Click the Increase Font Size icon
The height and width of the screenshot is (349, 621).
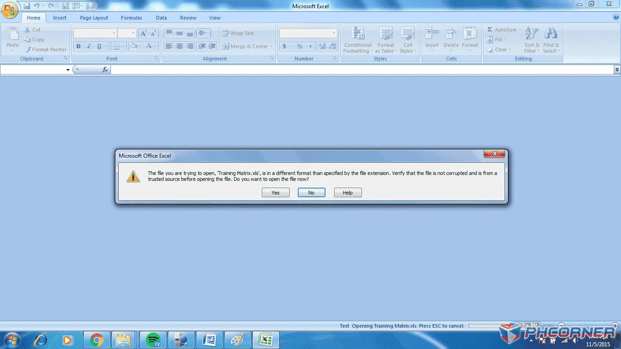[143, 33]
